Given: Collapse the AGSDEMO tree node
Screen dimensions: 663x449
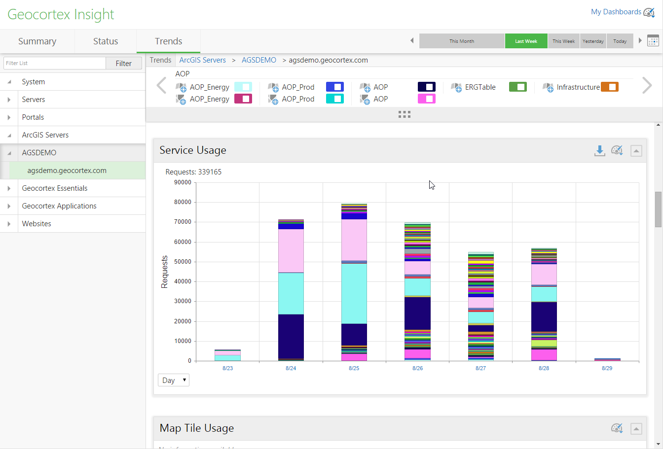Looking at the screenshot, I should click(9, 153).
